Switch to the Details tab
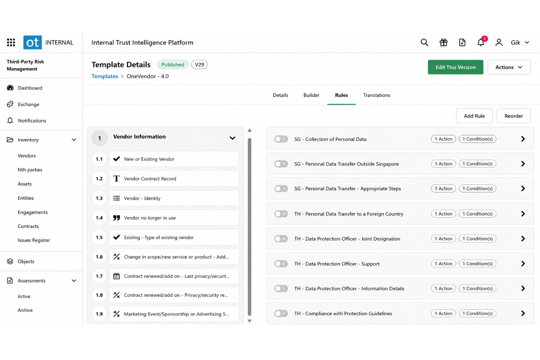 (280, 95)
